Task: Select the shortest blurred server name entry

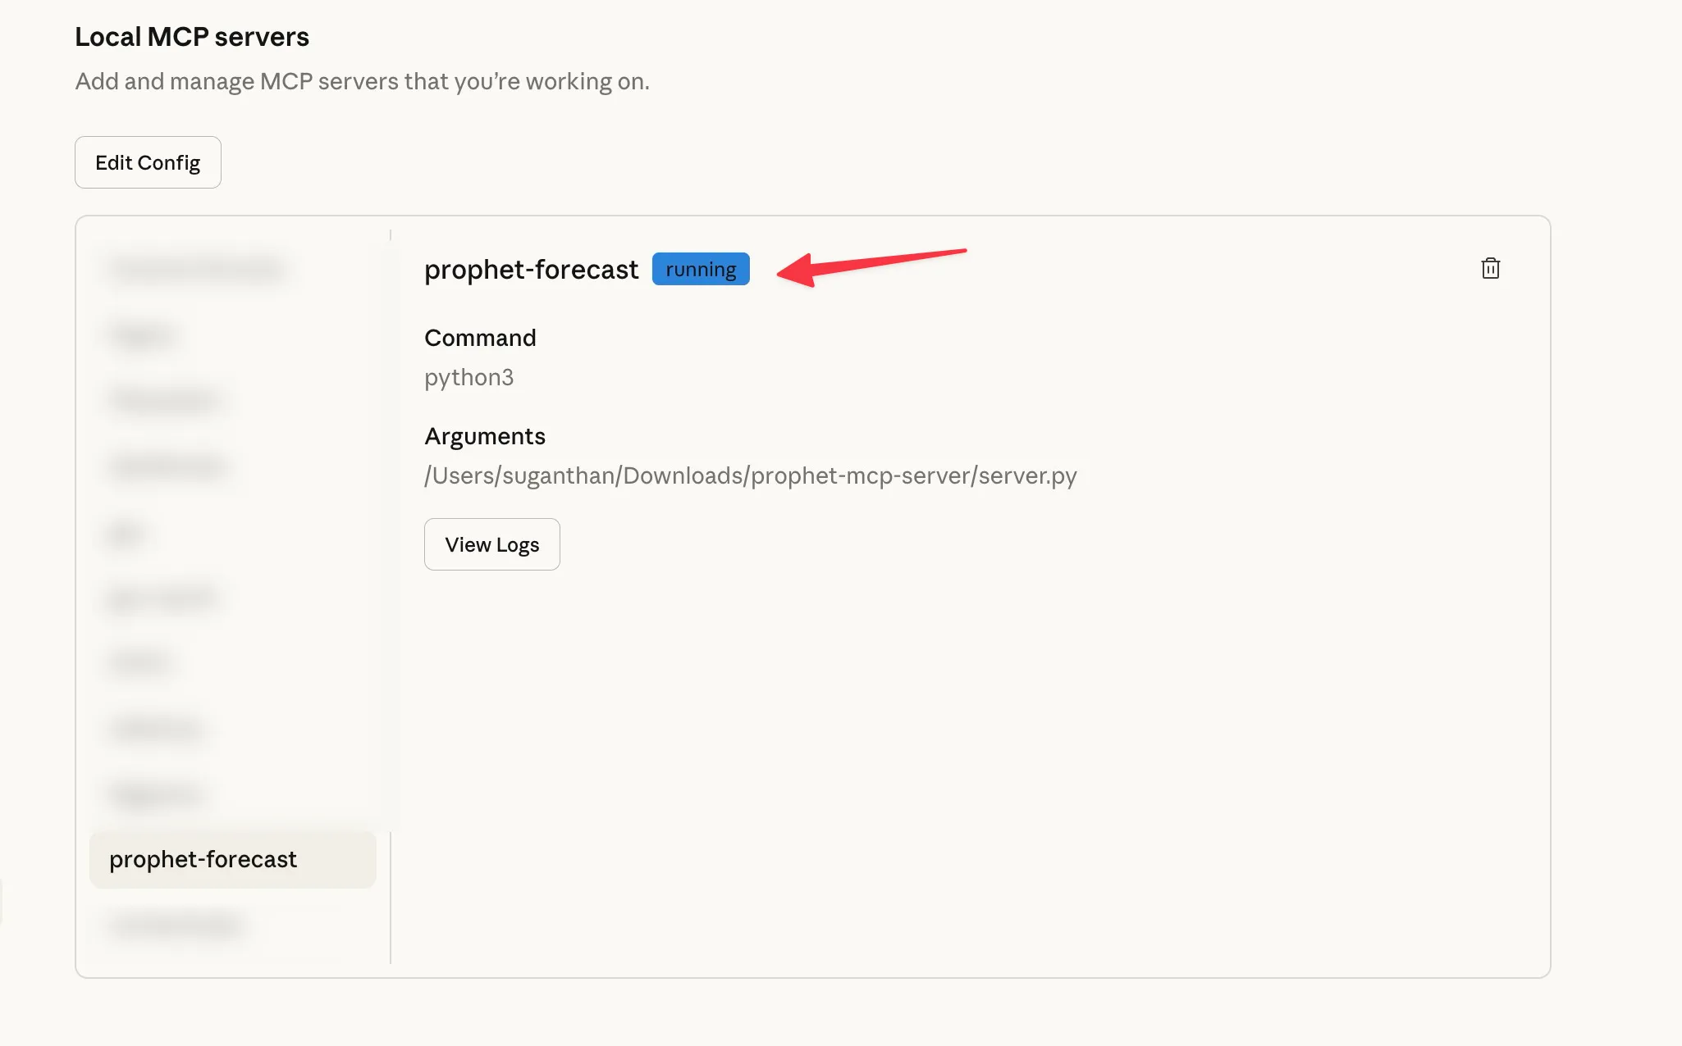Action: 126,533
